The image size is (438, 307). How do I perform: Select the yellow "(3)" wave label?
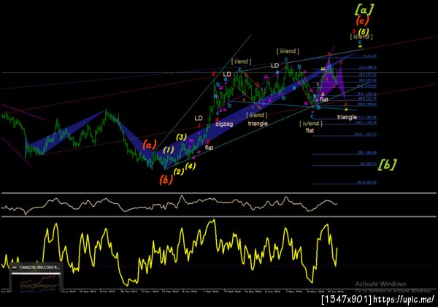pyautogui.click(x=181, y=137)
